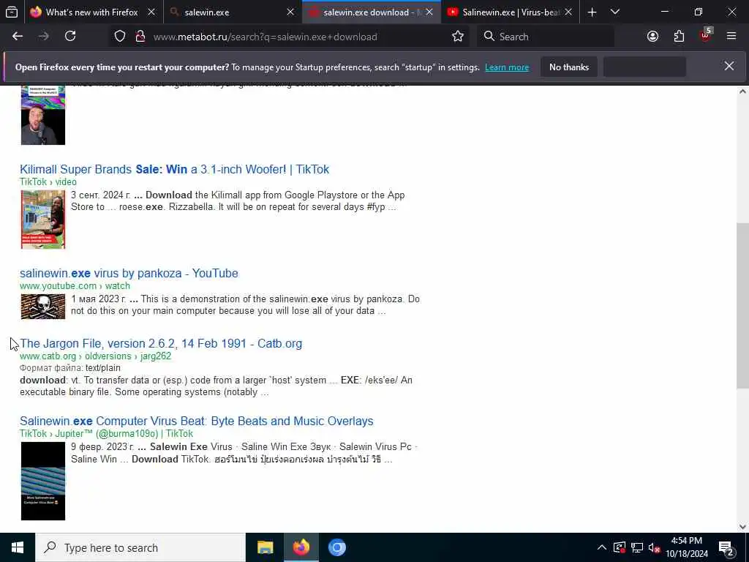Click the page vertical scrollbar thumb
Image resolution: width=749 pixels, height=562 pixels.
742,306
